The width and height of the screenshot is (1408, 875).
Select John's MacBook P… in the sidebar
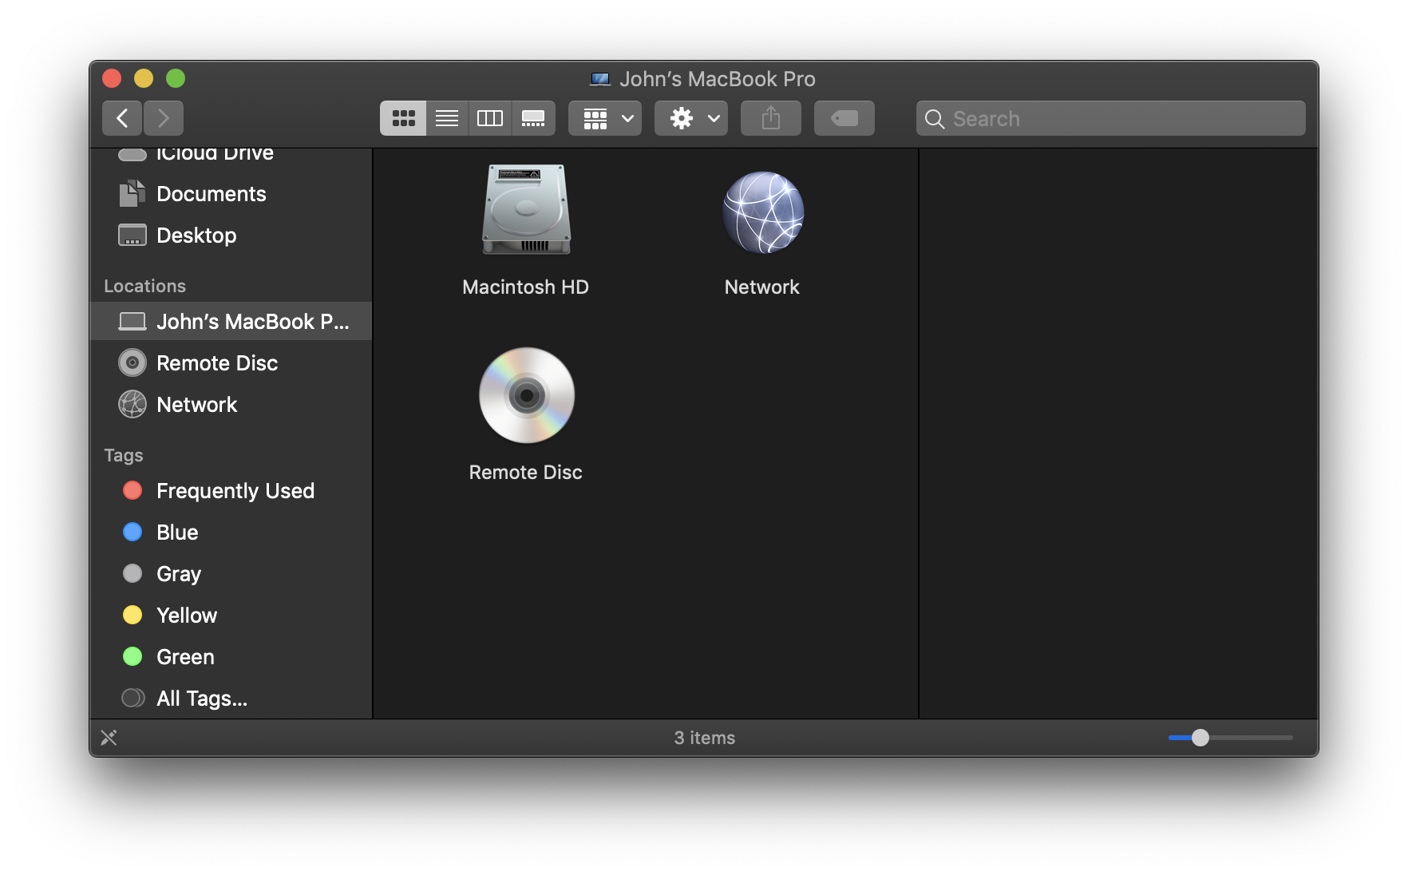coord(231,322)
